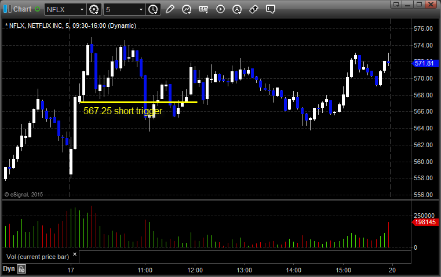Click the date 20 axis label
This screenshot has width=441, height=277.
coord(392,270)
